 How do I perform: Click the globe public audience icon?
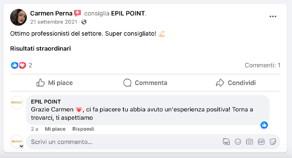coord(84,22)
